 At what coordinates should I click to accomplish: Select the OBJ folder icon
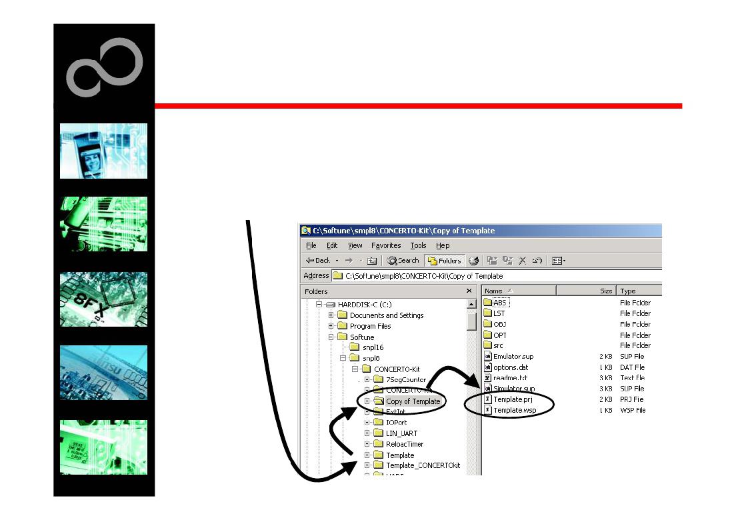(x=488, y=324)
